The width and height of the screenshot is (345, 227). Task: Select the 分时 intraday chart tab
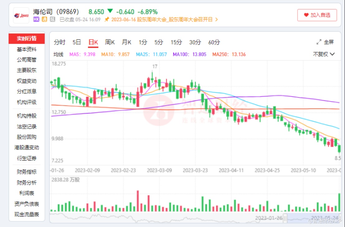[x=60, y=42]
